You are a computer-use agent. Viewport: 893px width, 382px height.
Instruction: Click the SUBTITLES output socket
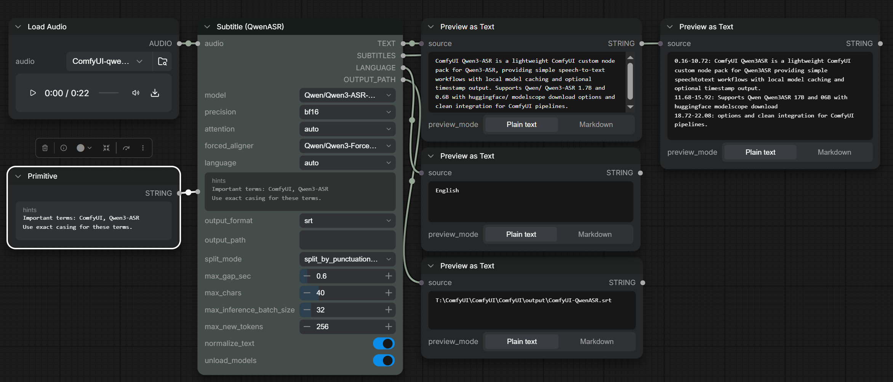(x=403, y=56)
